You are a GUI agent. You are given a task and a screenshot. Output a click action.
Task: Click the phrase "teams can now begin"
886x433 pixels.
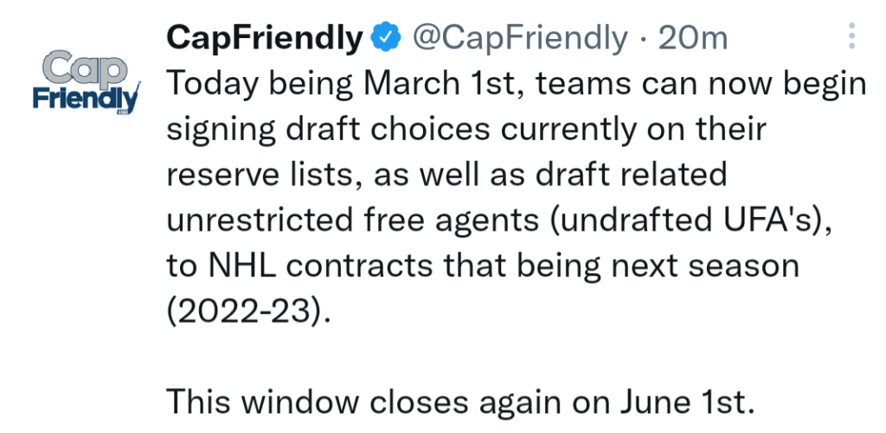[x=701, y=86]
